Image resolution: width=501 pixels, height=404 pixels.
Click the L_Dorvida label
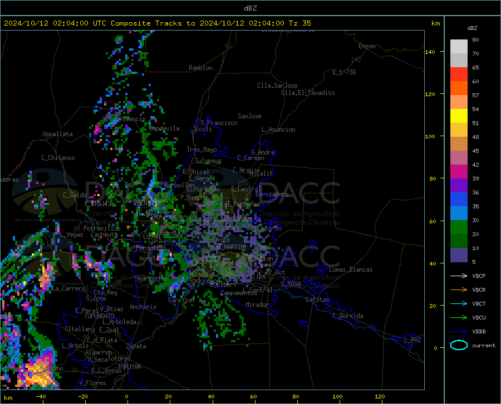coord(347,316)
